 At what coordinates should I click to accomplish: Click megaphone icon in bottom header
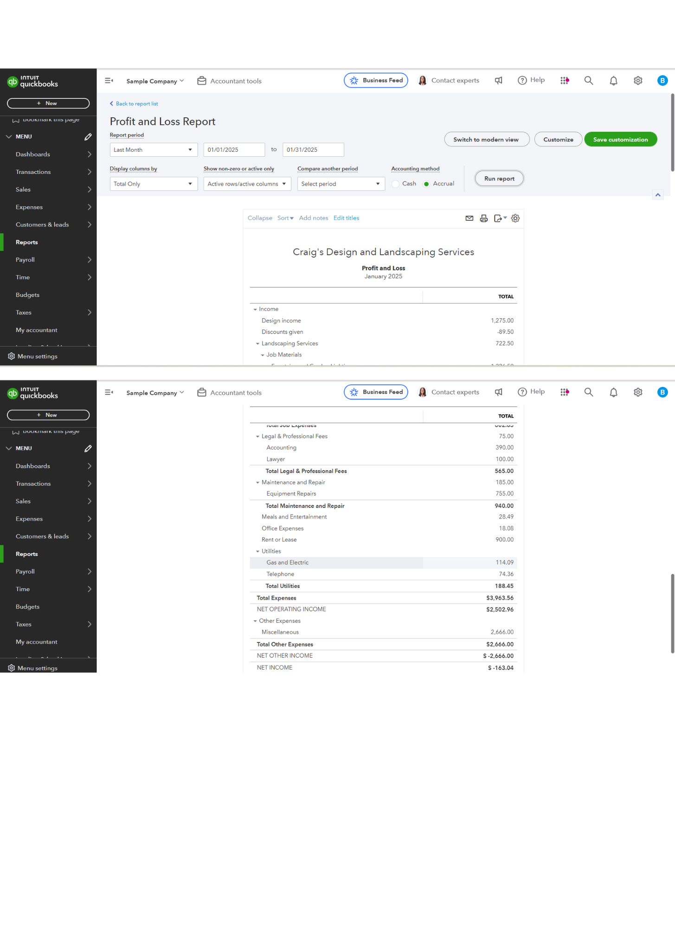[499, 392]
